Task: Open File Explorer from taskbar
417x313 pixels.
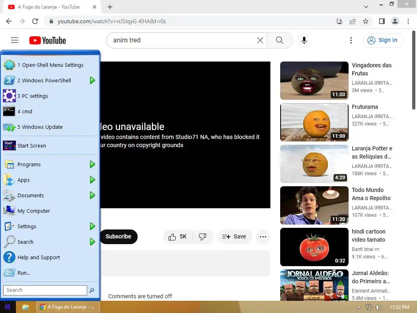Action: [26, 307]
